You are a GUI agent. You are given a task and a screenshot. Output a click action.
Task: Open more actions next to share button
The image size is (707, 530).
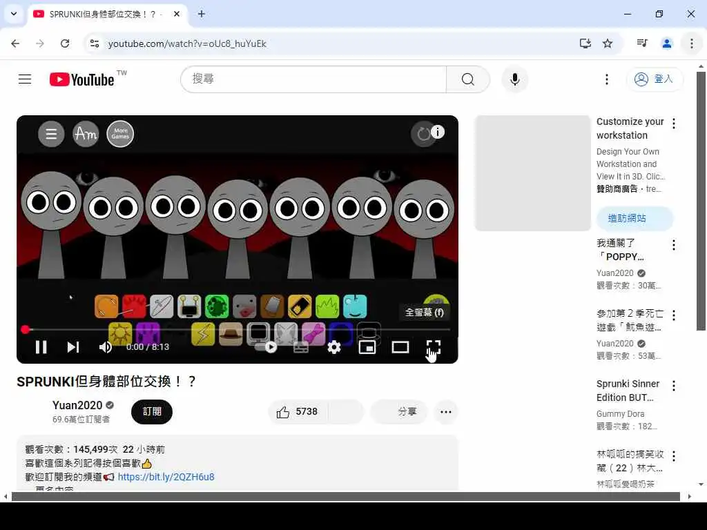click(x=446, y=412)
